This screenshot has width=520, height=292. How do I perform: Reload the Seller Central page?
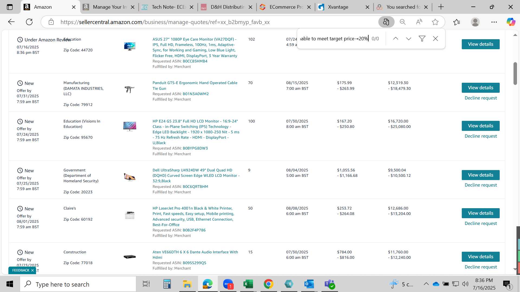(29, 22)
